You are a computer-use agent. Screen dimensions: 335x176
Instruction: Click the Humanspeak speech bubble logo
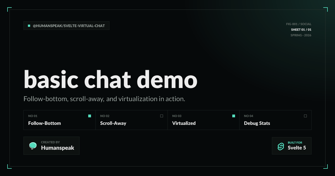coord(33,146)
